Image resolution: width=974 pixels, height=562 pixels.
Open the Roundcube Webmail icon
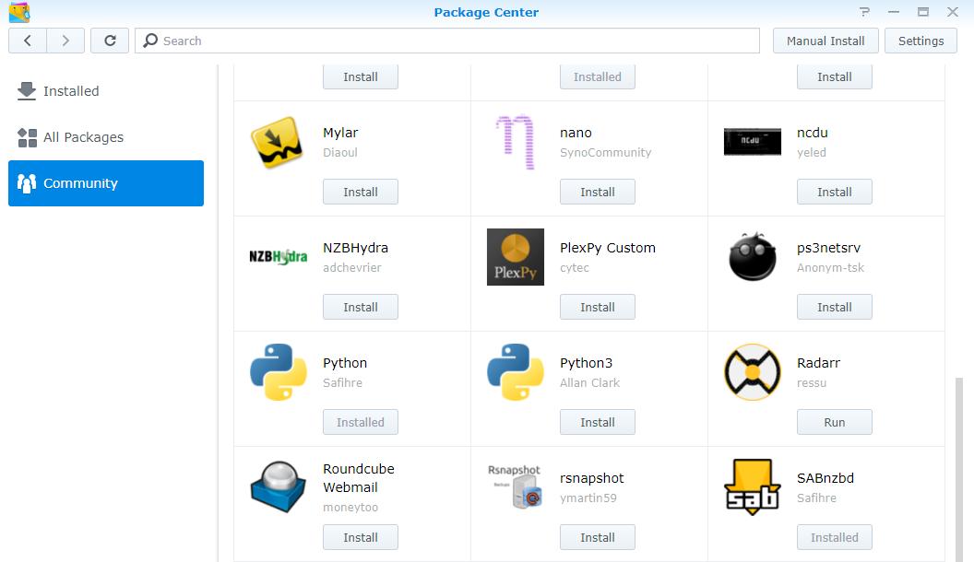coord(278,487)
